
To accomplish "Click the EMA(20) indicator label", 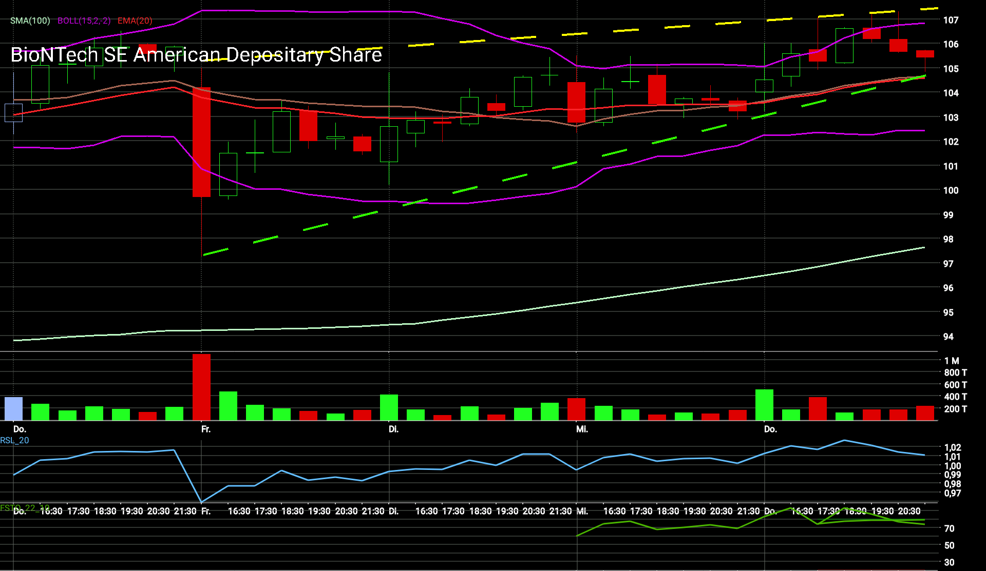I will 135,21.
